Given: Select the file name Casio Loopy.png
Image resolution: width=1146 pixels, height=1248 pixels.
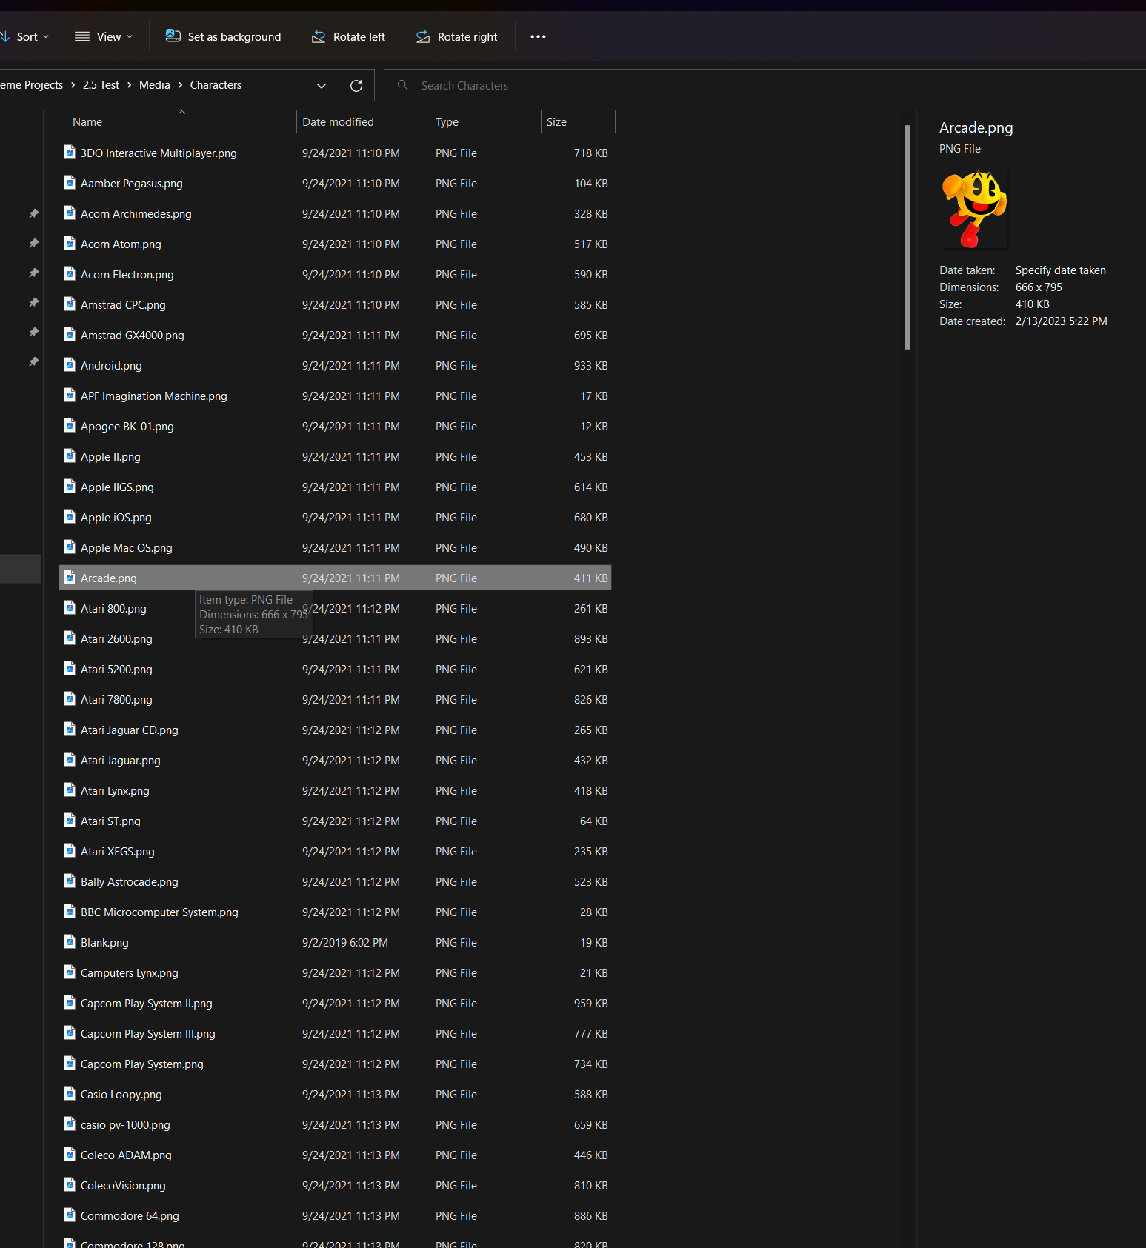Looking at the screenshot, I should click(x=121, y=1095).
